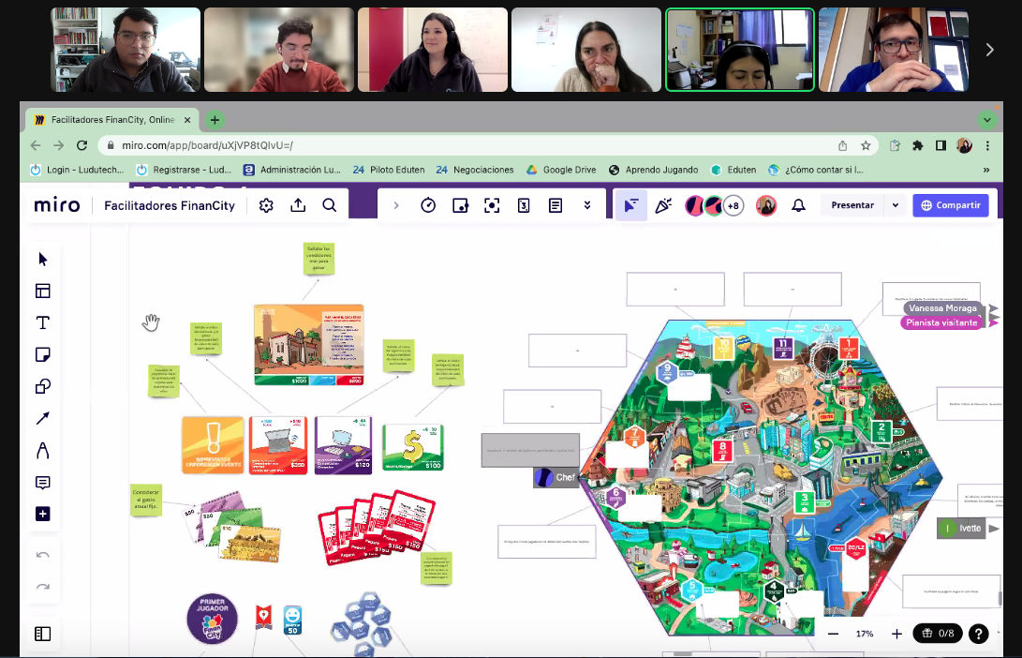This screenshot has width=1022, height=658.
Task: Click the Chef cursor label
Action: (x=556, y=477)
